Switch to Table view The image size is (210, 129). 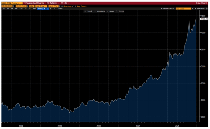pos(60,9)
